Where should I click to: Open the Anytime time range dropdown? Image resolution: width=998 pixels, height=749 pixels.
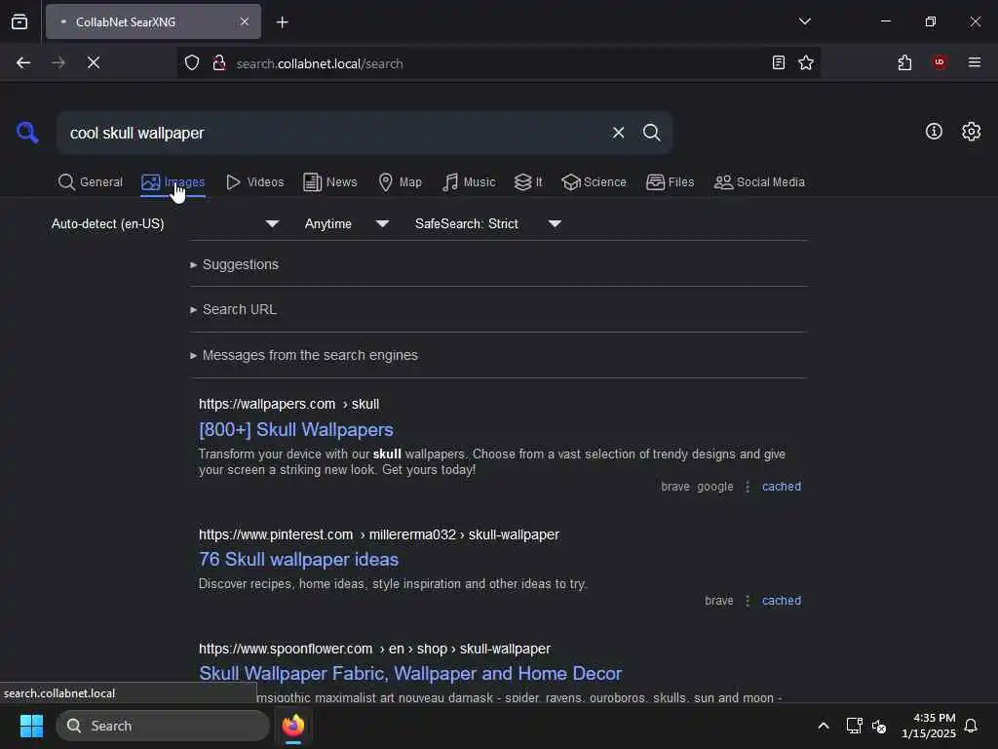[346, 223]
